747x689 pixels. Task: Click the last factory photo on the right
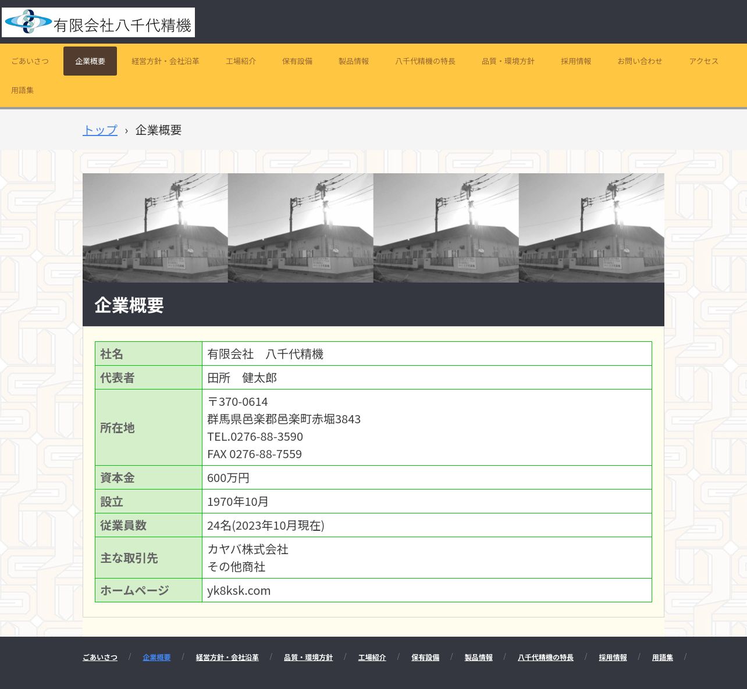(591, 228)
